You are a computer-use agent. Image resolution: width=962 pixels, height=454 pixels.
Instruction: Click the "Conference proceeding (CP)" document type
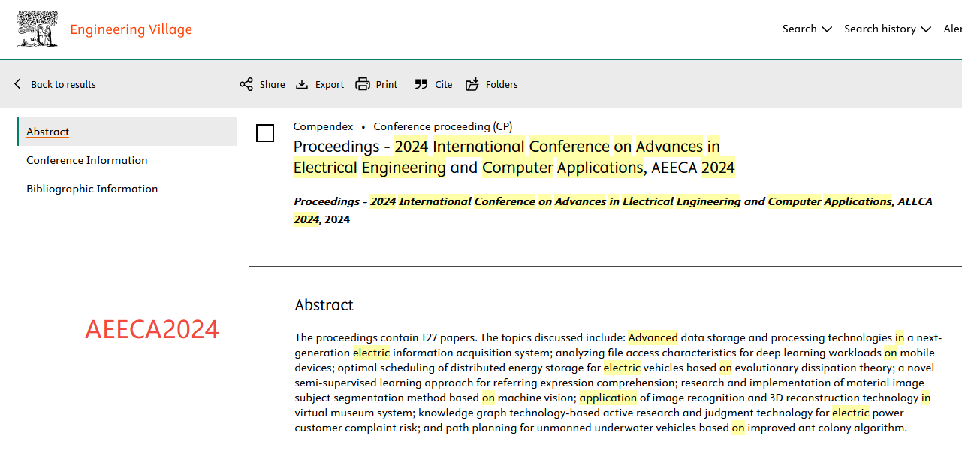[x=443, y=126]
